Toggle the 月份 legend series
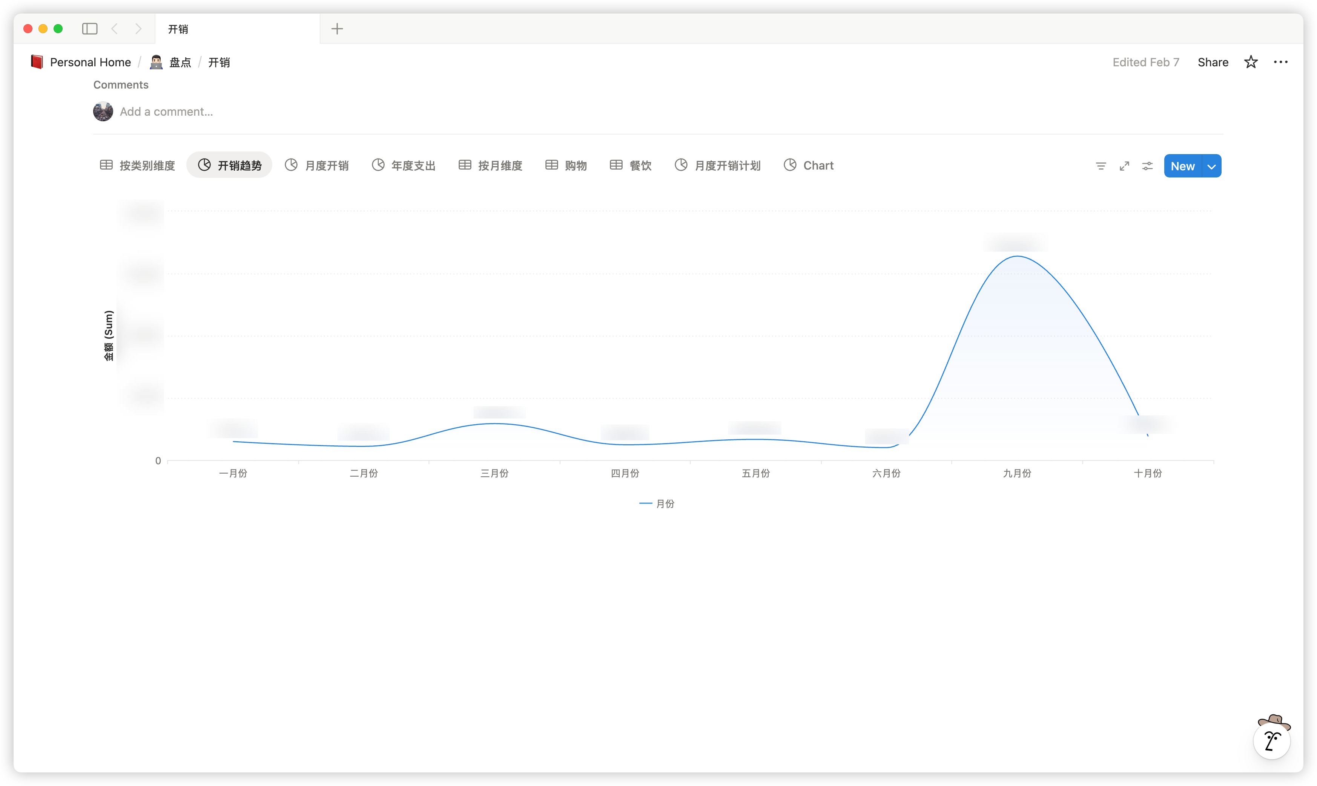Screen dimensions: 1317x786 pyautogui.click(x=657, y=504)
